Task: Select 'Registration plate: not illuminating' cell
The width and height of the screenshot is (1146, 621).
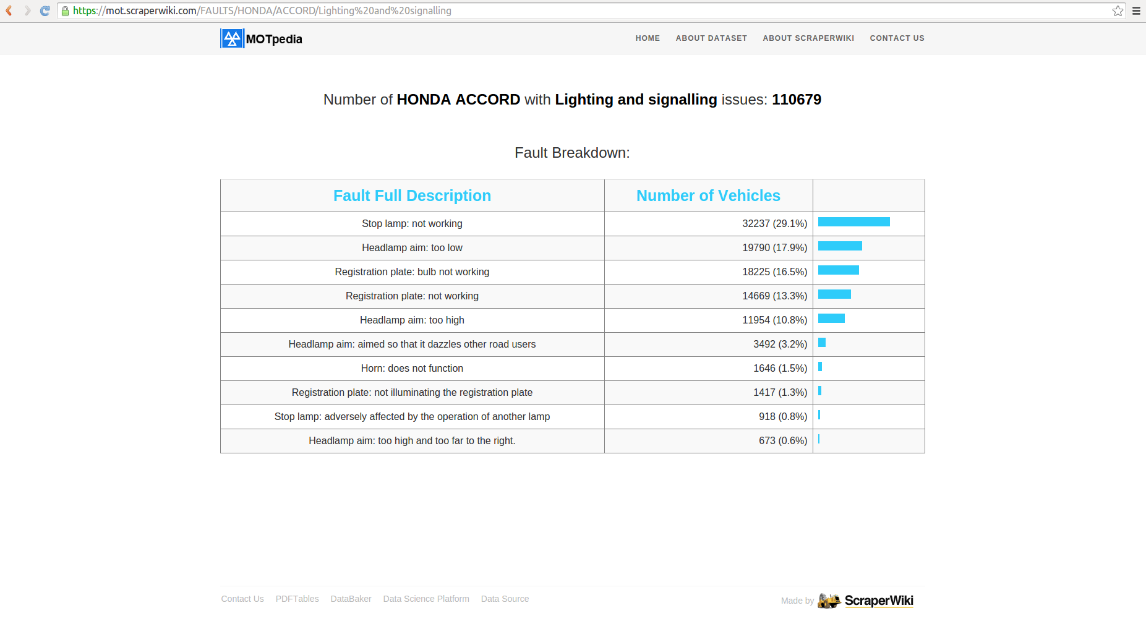Action: pyautogui.click(x=412, y=392)
